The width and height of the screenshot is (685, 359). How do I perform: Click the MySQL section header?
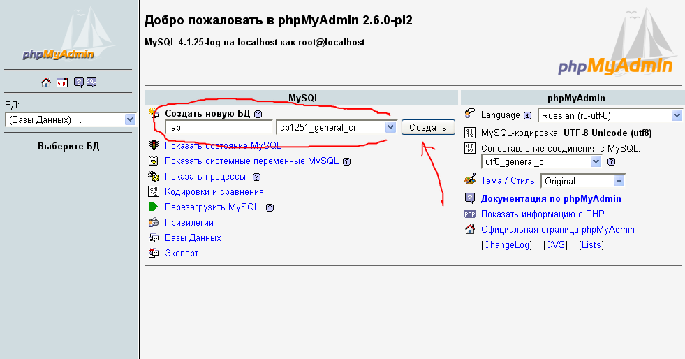pos(302,98)
